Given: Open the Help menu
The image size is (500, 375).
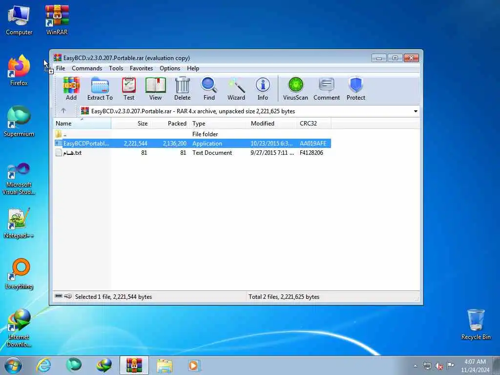Looking at the screenshot, I should (193, 68).
